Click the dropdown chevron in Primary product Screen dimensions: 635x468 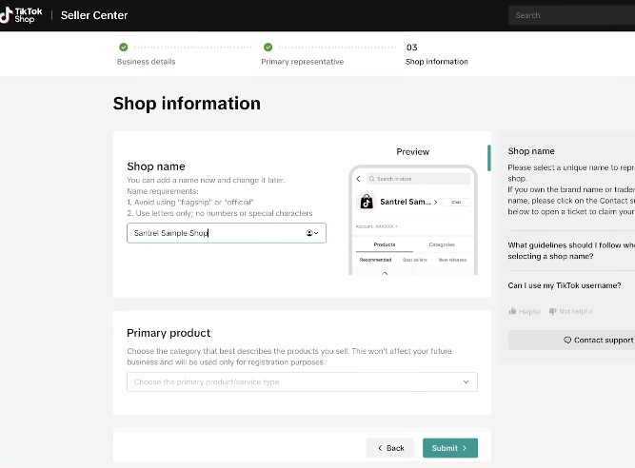coord(466,381)
